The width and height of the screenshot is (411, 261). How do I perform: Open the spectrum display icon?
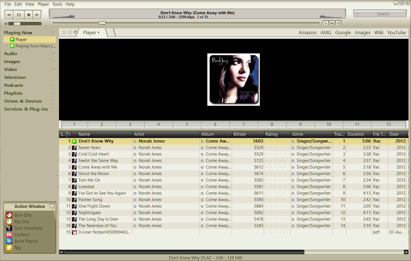pos(332,23)
